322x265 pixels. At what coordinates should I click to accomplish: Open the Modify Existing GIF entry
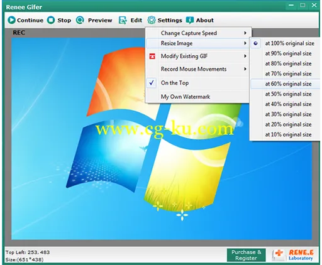coord(198,56)
